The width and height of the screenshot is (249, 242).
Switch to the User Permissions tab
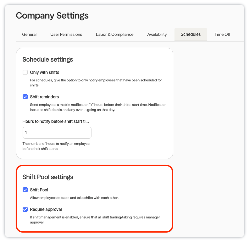coord(66,34)
